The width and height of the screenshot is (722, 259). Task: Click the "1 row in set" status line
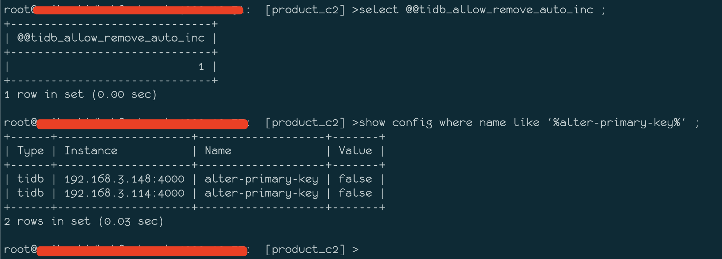pyautogui.click(x=80, y=95)
